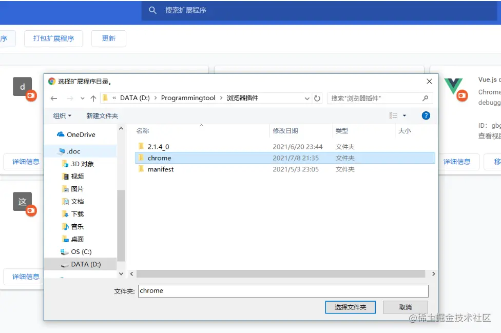The width and height of the screenshot is (501, 333).
Task: Click the navigation pane scroll up arrow
Action: coord(121,128)
